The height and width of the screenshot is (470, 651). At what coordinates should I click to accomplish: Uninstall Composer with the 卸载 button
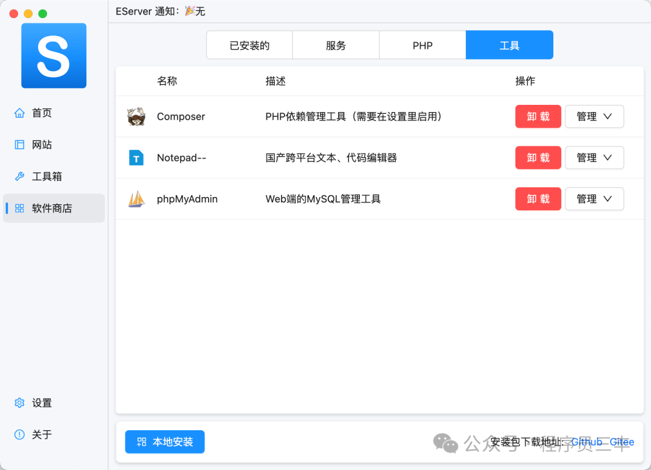[x=538, y=116]
